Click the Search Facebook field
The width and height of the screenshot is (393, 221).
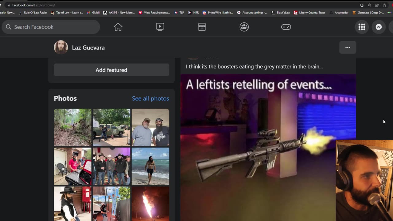[51, 27]
